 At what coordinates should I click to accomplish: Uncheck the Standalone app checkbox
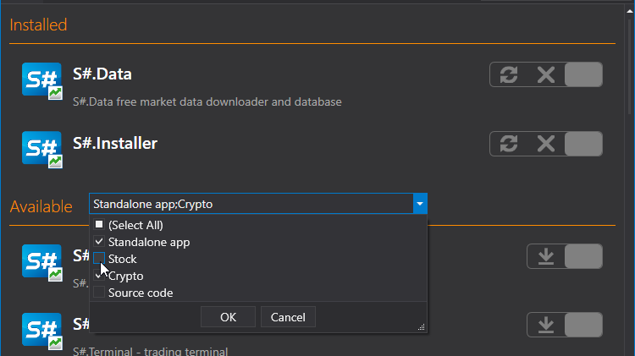99,242
